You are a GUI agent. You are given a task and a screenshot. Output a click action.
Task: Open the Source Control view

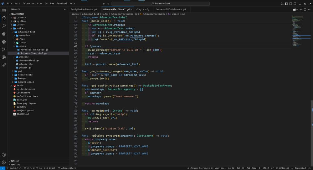[3, 50]
